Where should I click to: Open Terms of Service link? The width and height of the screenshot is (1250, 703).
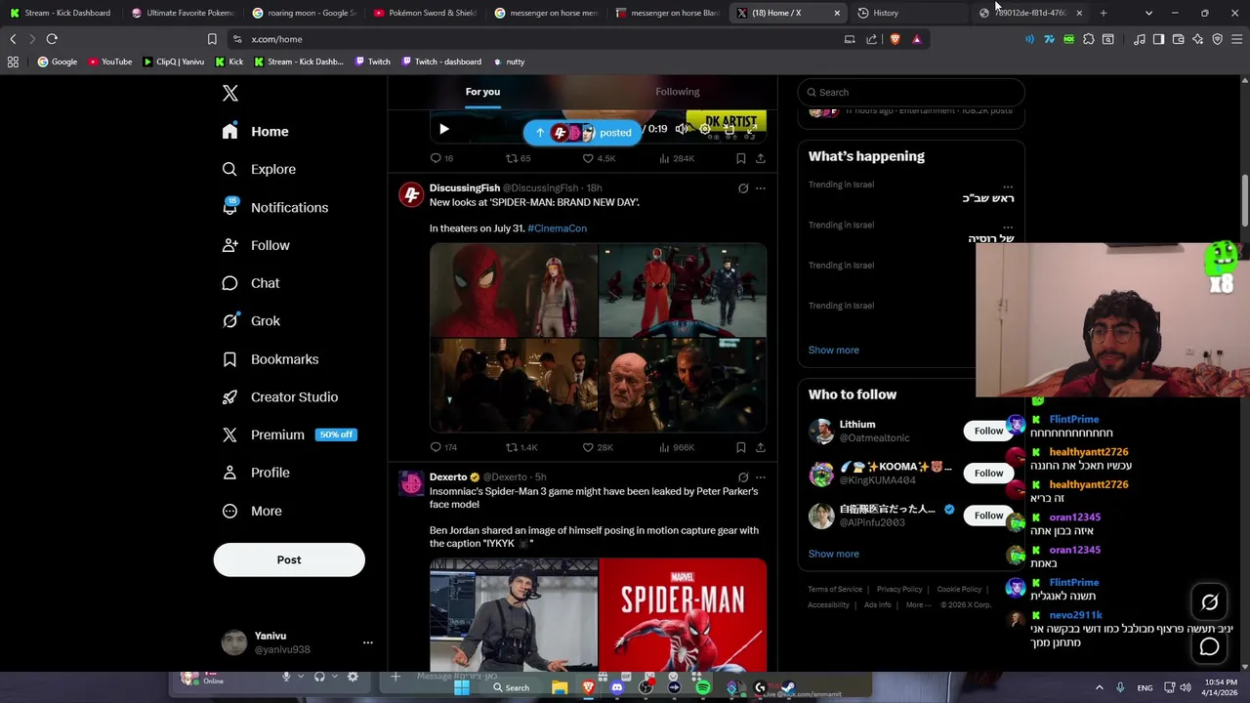point(835,589)
